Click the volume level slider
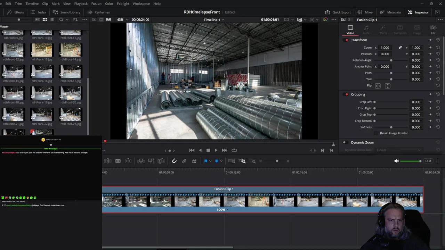 click(411, 161)
